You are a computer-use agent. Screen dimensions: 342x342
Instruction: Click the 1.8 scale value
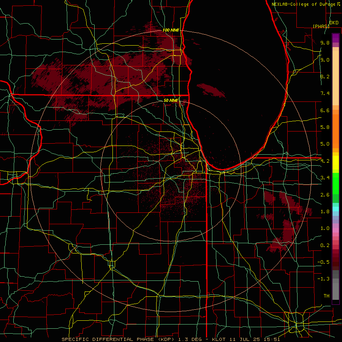coord(325,212)
